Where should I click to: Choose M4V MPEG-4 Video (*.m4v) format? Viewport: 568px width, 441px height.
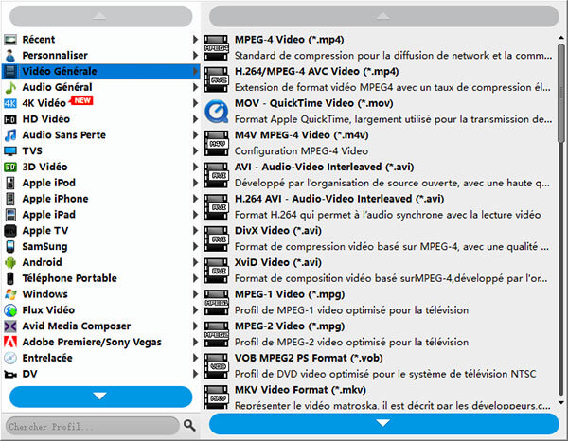coord(380,143)
